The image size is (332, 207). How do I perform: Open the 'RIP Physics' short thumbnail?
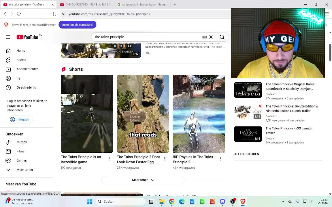199,114
